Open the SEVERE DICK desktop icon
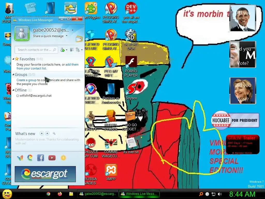265x199 pixels. tap(131, 40)
